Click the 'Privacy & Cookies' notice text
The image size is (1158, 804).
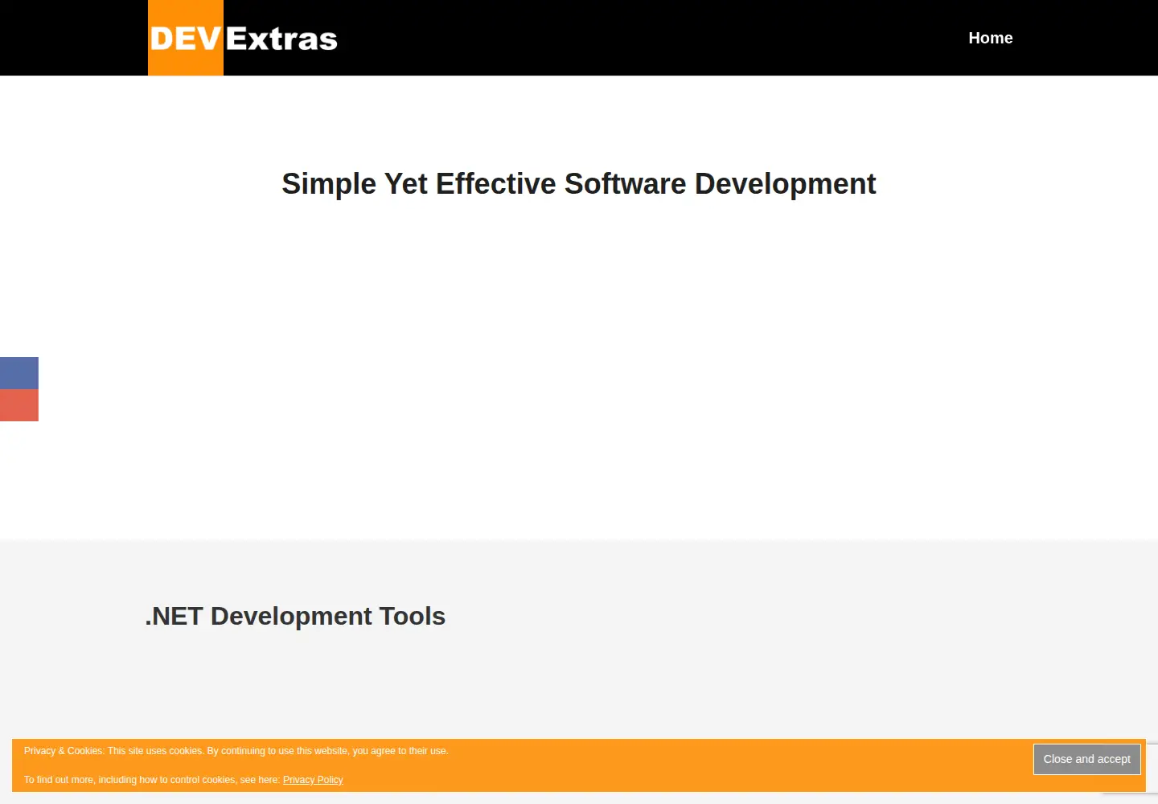click(236, 751)
